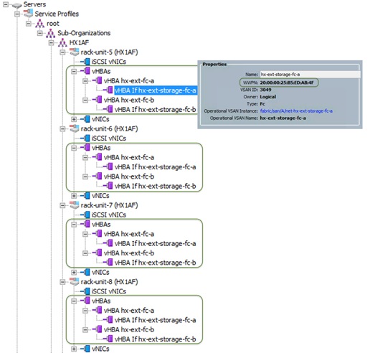Click the rack-unit-7 server icon

pyautogui.click(x=74, y=205)
